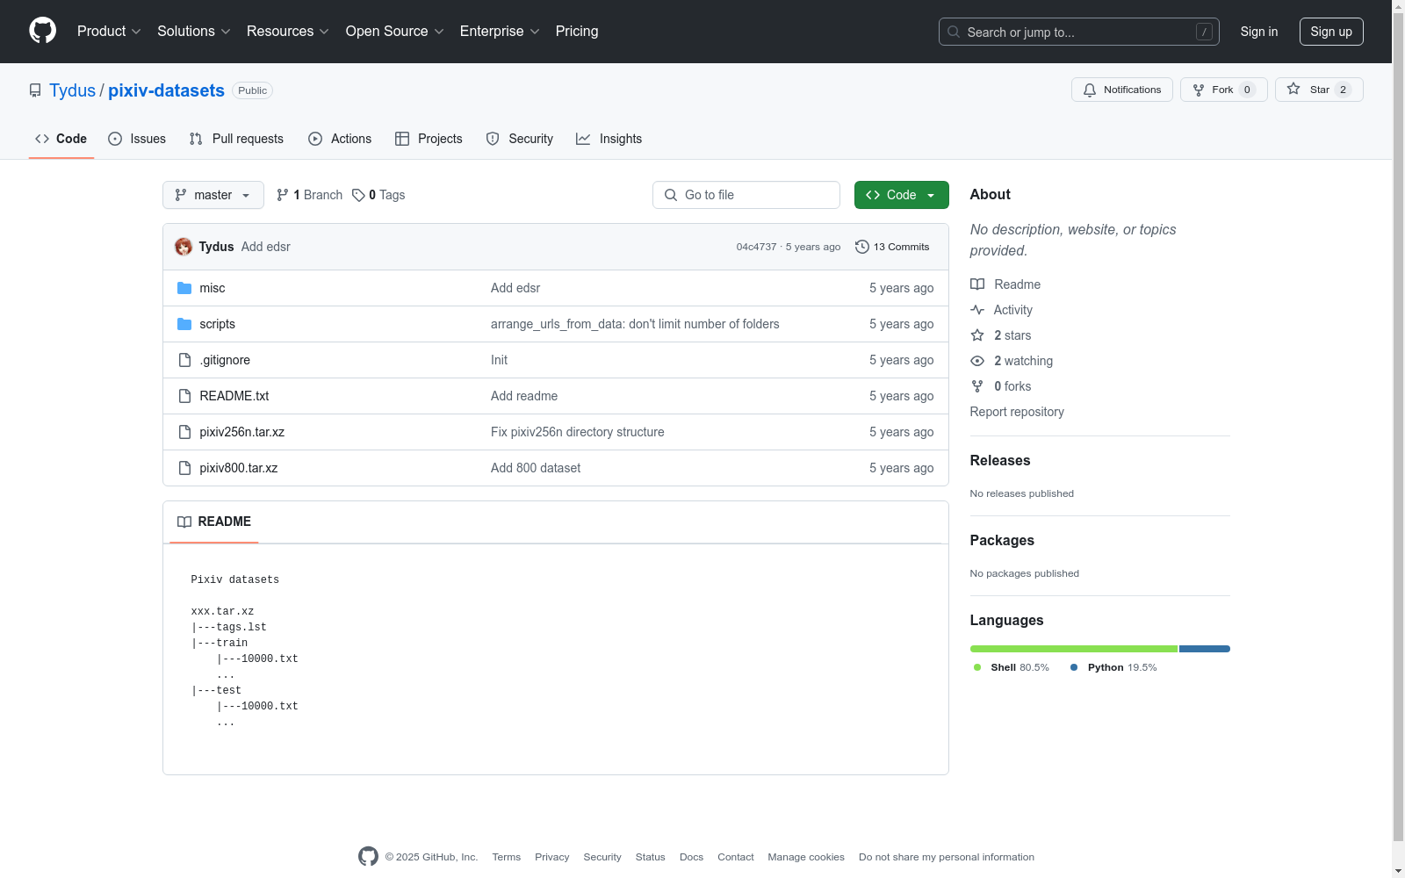Open the Packages heading link
The height and width of the screenshot is (878, 1405).
[x=1002, y=540]
